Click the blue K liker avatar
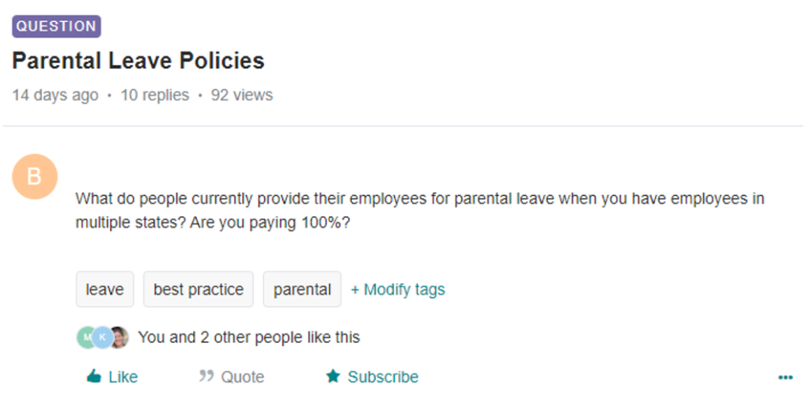The image size is (810, 409). point(102,337)
